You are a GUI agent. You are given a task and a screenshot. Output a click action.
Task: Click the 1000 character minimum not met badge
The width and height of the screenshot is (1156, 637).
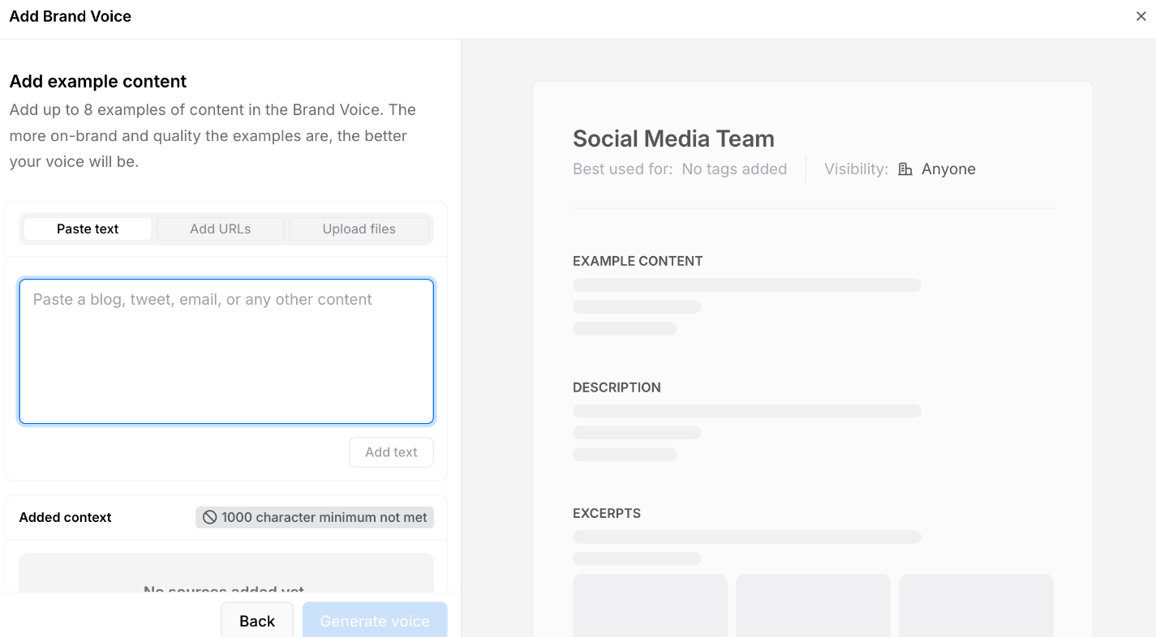click(314, 517)
